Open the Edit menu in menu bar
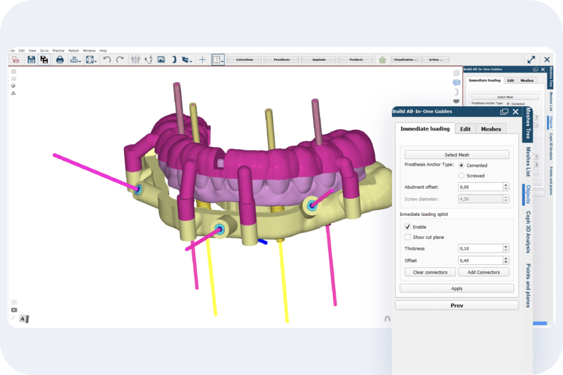This screenshot has width=563, height=375. (21, 51)
